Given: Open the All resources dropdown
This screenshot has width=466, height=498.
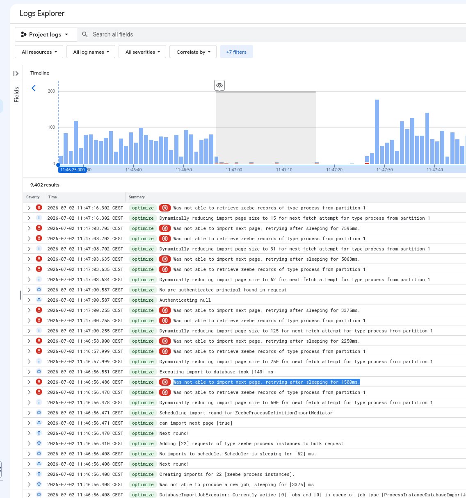Looking at the screenshot, I should (39, 52).
